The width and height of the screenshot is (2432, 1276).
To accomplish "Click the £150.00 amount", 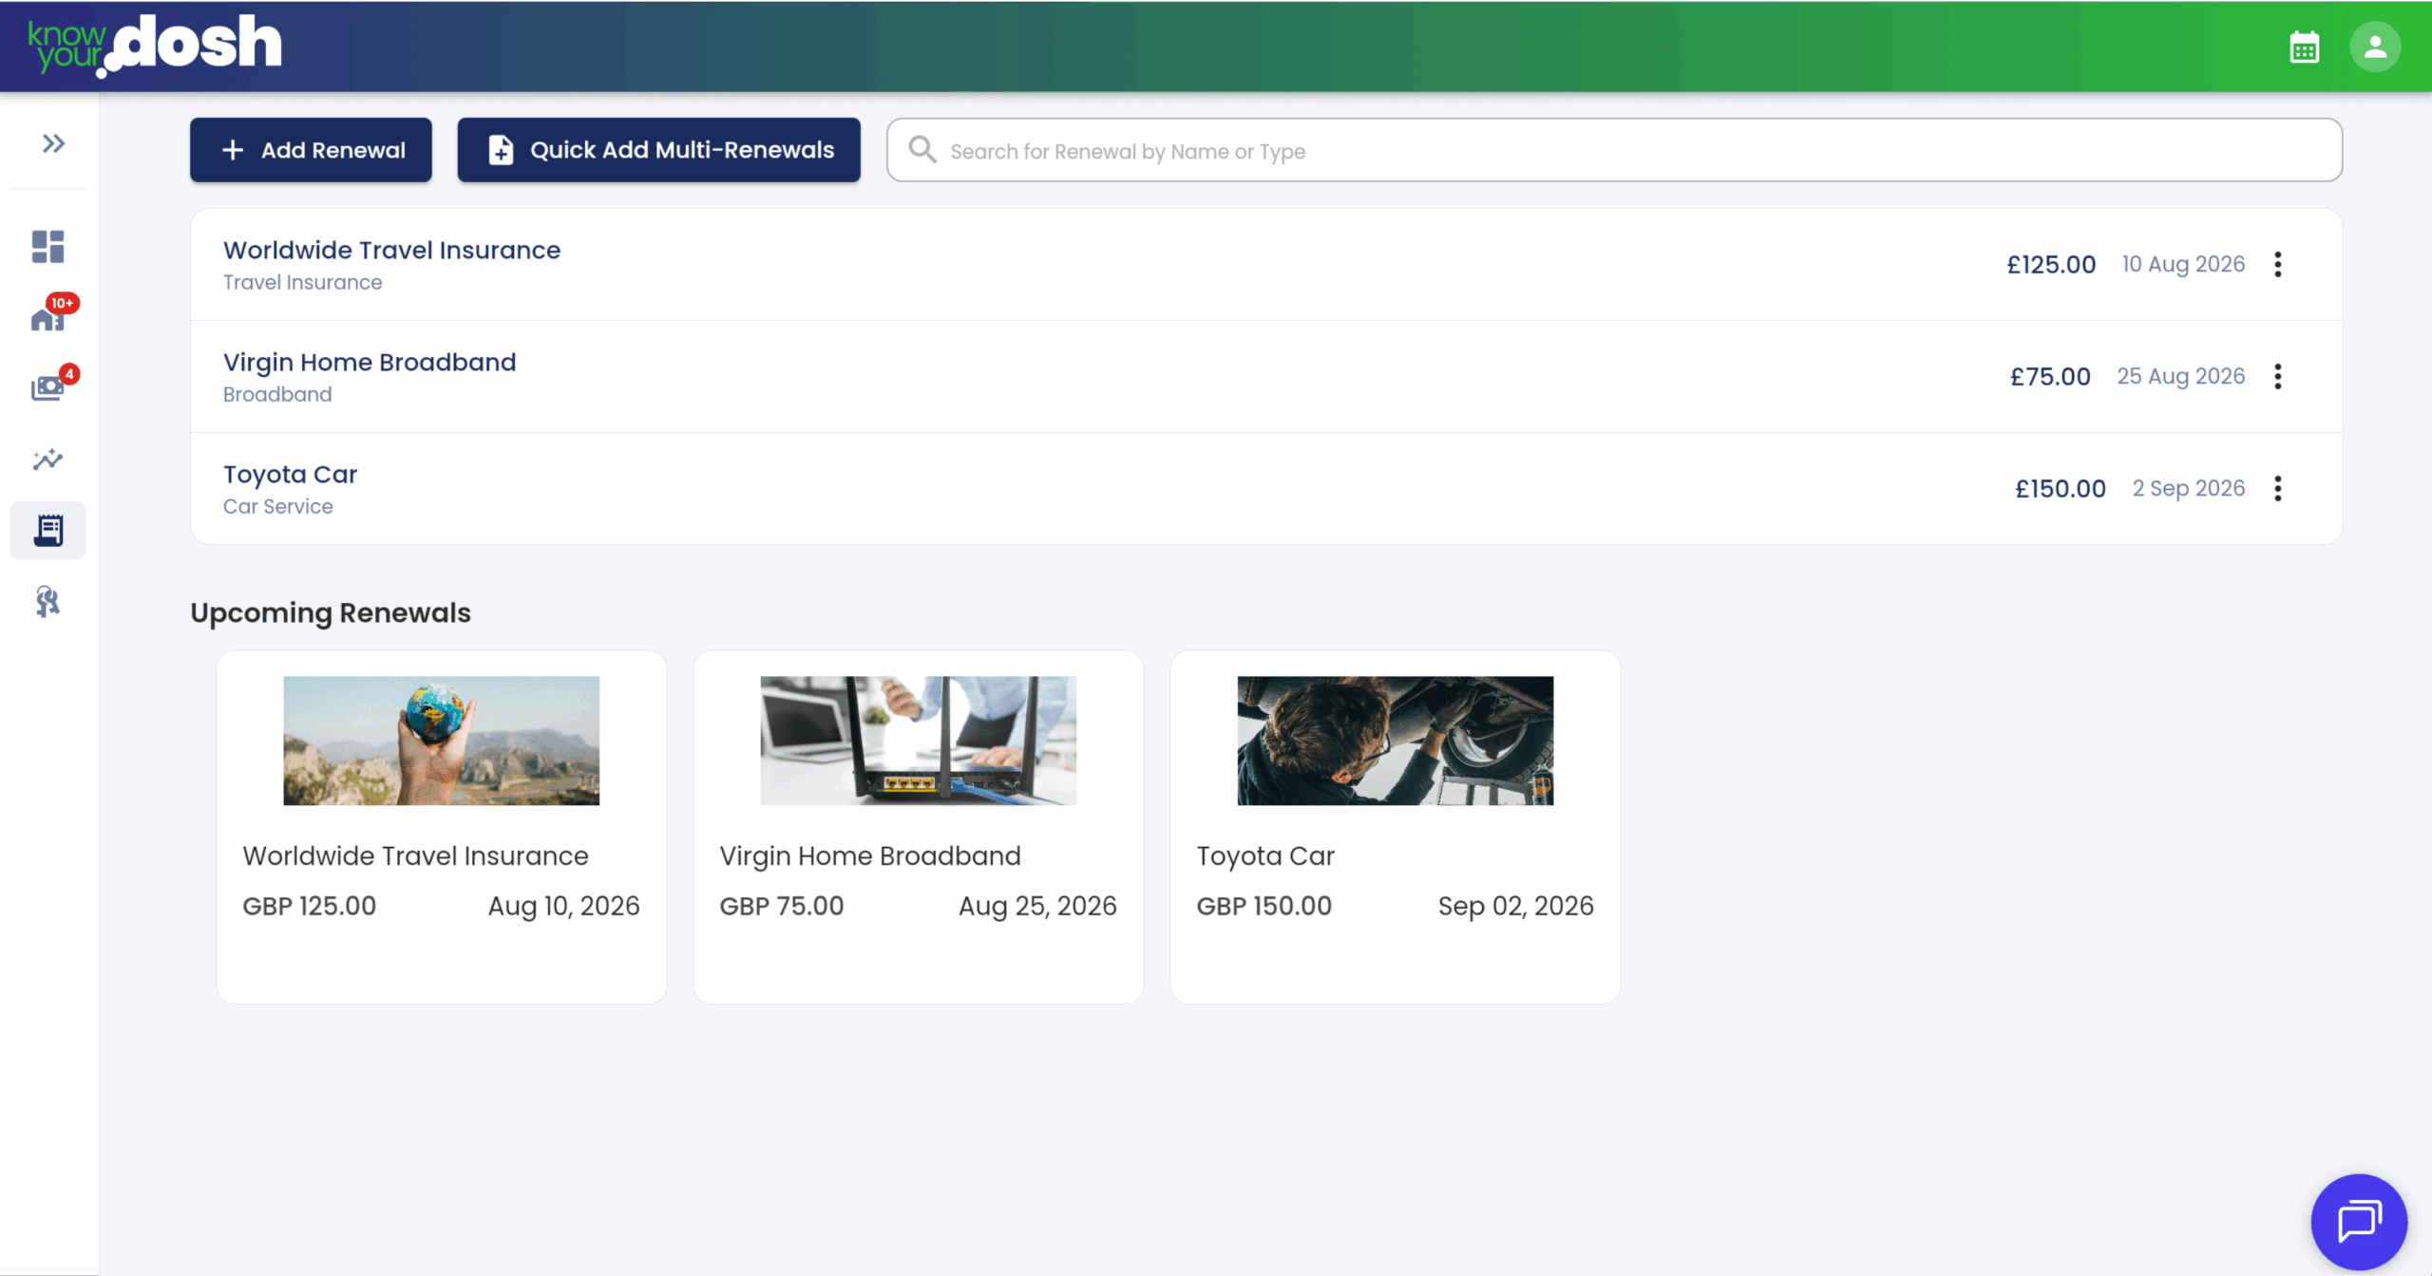I will click(2061, 489).
